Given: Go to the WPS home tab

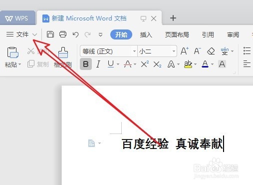Looking at the screenshot, I should [17, 18].
